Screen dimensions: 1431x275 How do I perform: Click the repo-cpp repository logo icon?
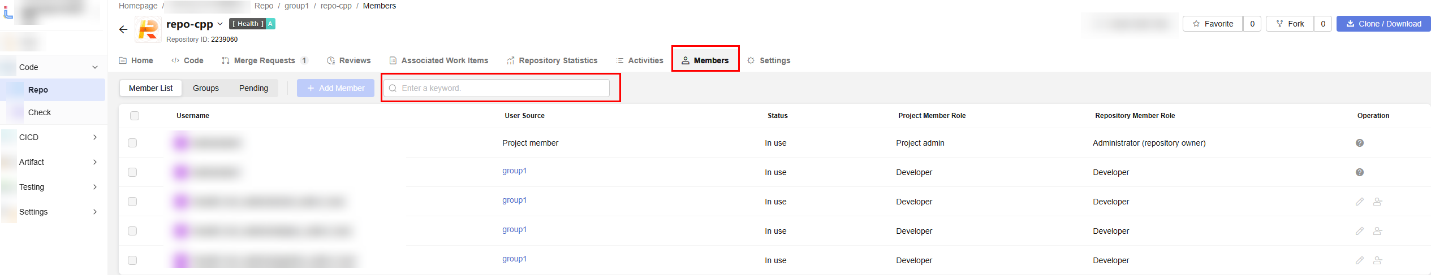[148, 29]
